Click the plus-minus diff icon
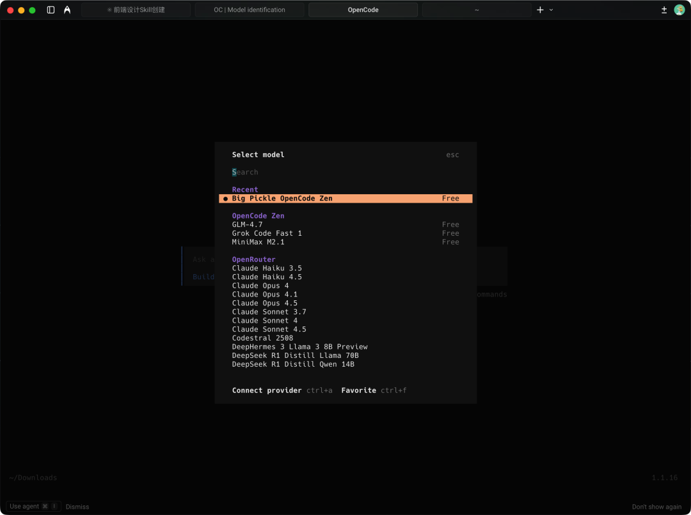Screen dimensions: 691x515 663,10
